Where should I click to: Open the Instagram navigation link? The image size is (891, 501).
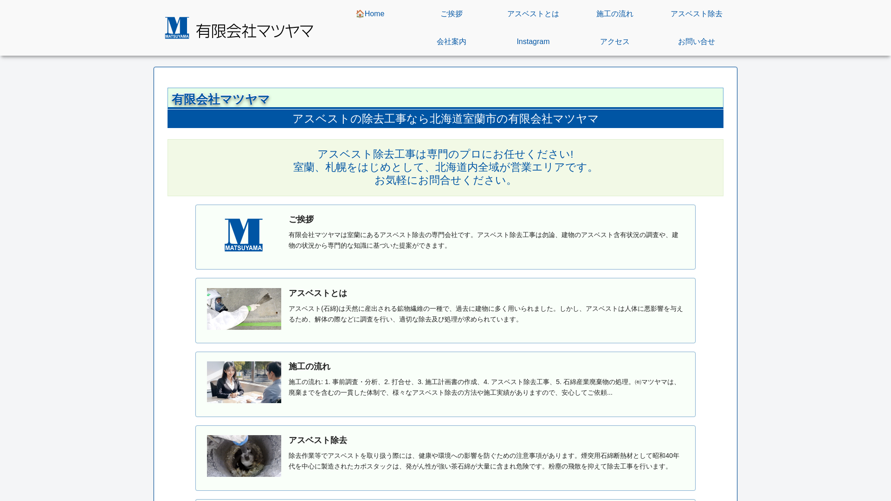coord(533,42)
